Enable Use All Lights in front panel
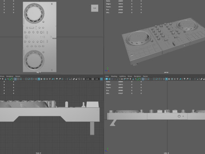This screenshot has width=205, height=154. (x=50, y=79)
